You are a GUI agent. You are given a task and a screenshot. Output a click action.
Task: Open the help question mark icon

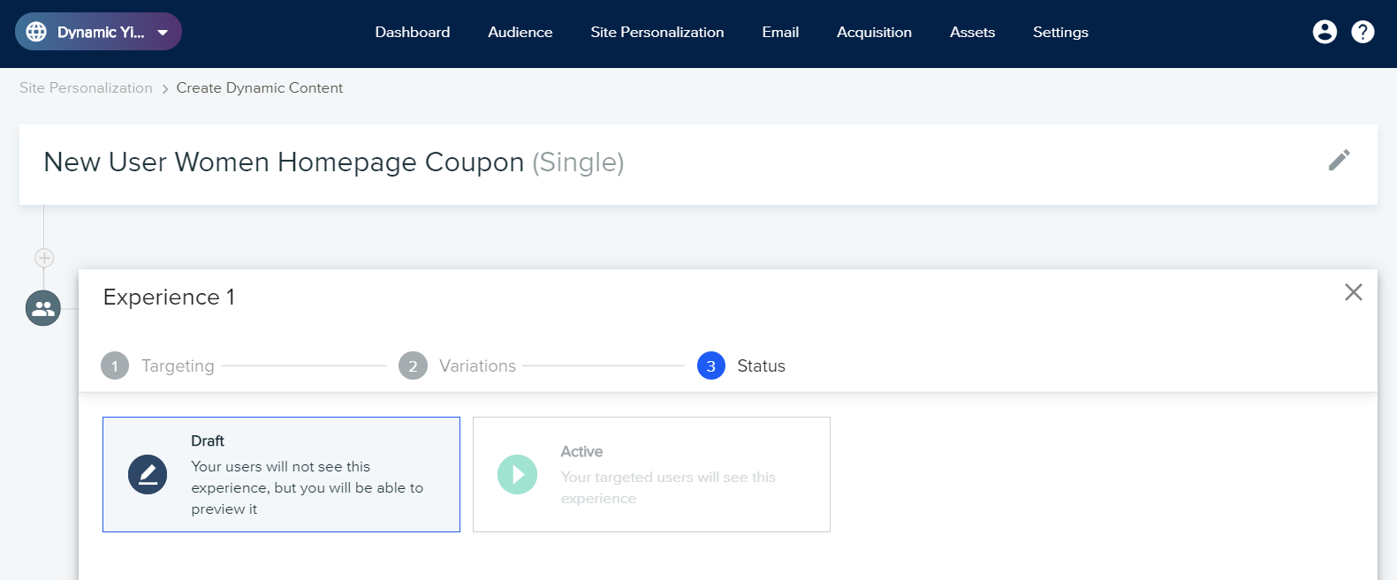[1363, 32]
